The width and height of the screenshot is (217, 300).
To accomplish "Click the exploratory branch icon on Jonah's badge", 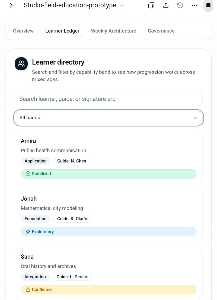I will (x=28, y=232).
